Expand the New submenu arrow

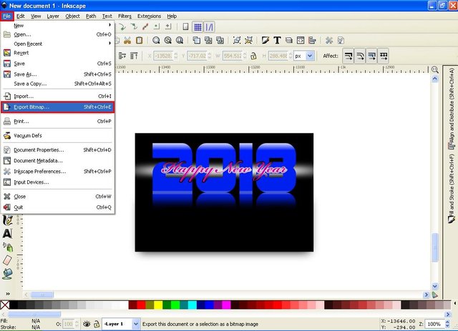pyautogui.click(x=109, y=25)
